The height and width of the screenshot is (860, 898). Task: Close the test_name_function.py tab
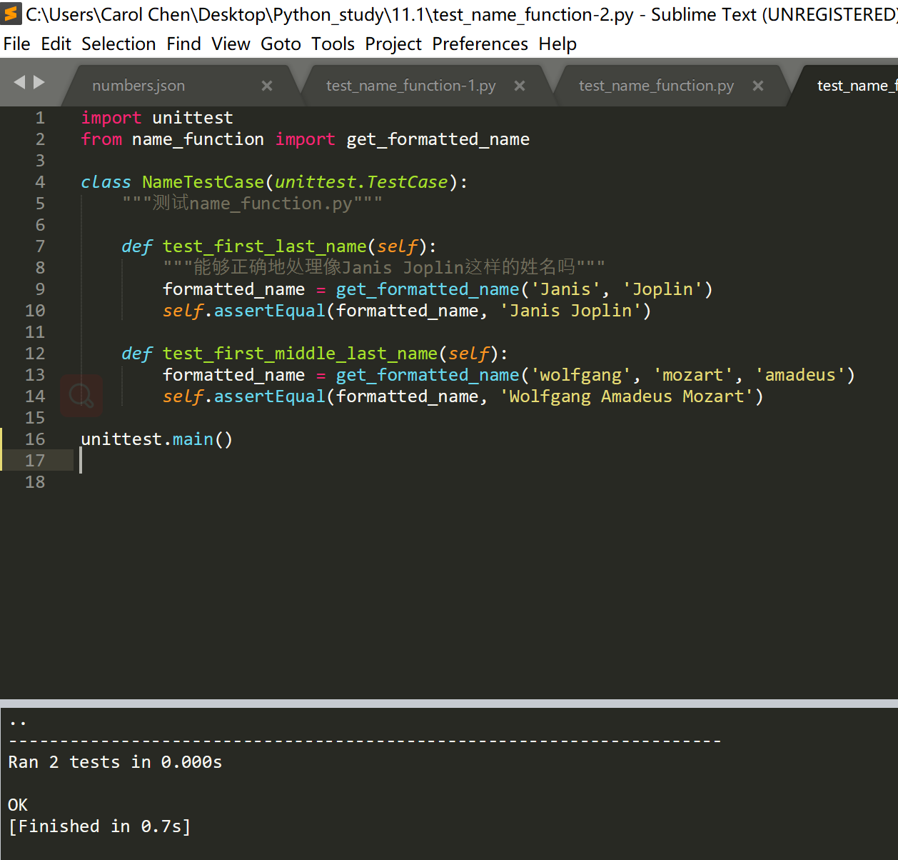coord(758,86)
